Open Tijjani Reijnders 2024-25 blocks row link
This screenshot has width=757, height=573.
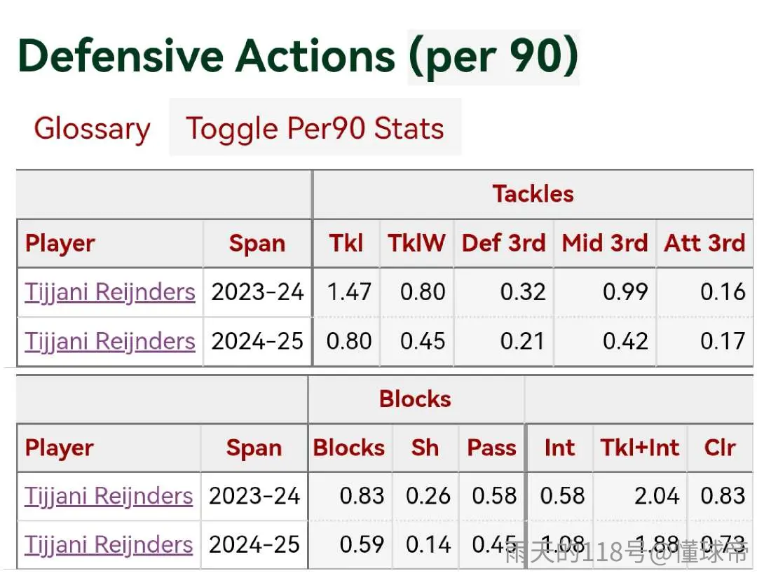point(109,545)
